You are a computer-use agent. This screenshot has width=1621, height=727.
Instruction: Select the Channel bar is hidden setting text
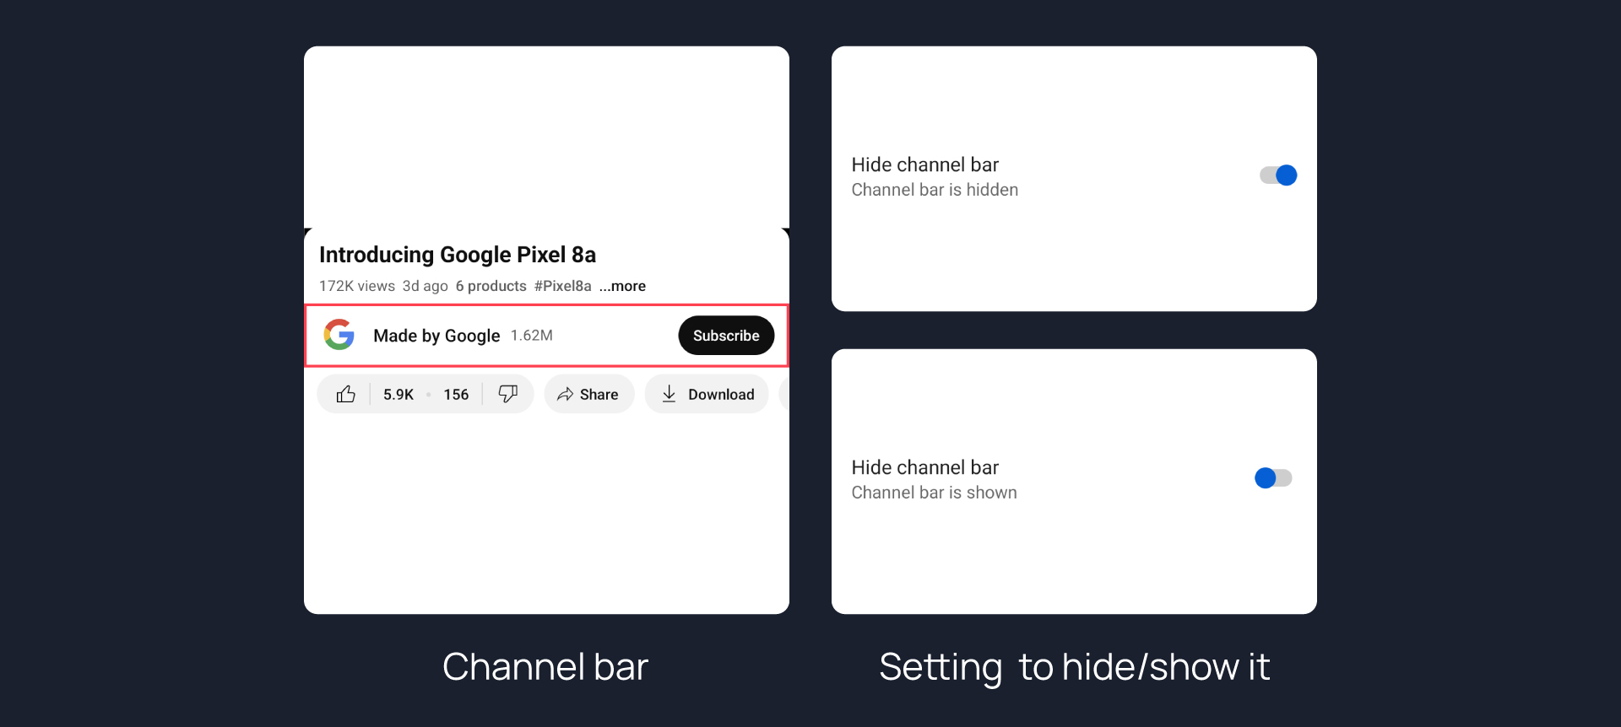pyautogui.click(x=935, y=190)
